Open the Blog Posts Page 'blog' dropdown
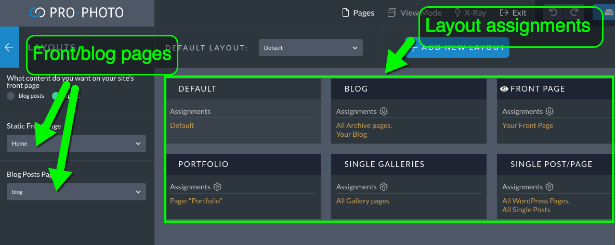 click(76, 192)
